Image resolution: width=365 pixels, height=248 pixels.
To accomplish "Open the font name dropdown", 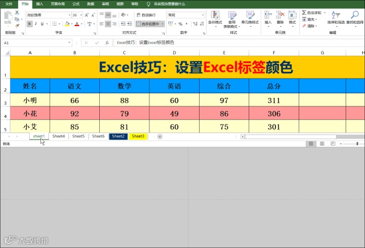I will [70, 15].
